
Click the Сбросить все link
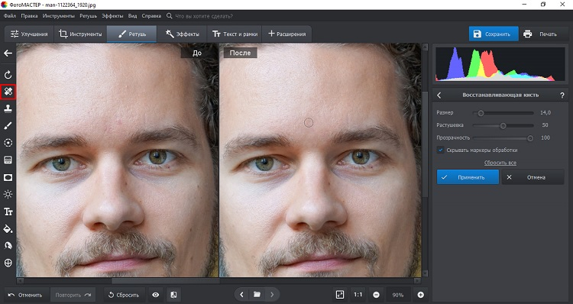[500, 163]
